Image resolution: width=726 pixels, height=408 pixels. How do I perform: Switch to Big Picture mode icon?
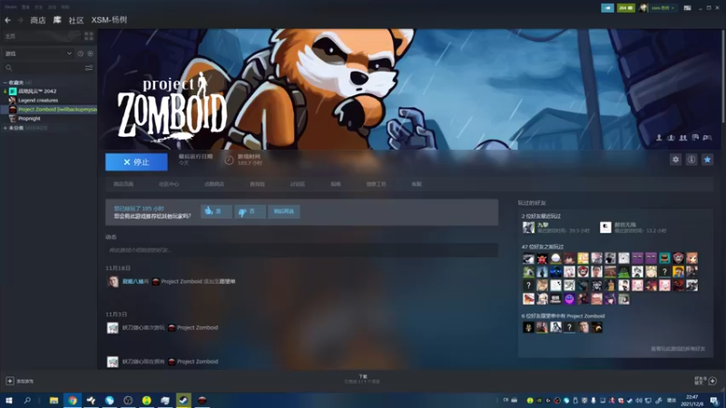click(x=688, y=8)
